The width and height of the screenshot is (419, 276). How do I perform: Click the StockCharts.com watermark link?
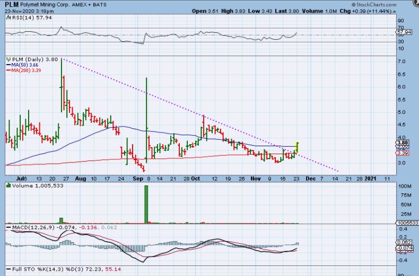(x=374, y=5)
